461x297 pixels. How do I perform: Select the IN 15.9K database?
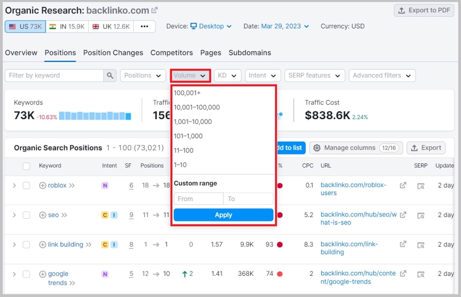[x=67, y=27]
